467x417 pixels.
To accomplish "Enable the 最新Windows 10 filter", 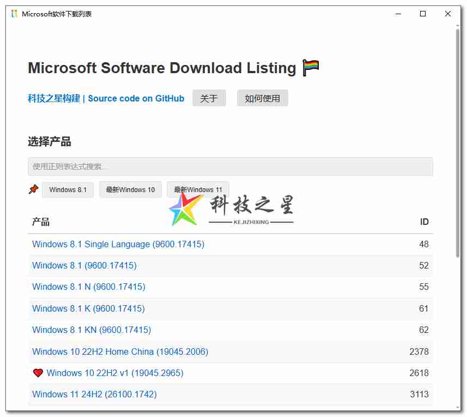I will [x=130, y=189].
